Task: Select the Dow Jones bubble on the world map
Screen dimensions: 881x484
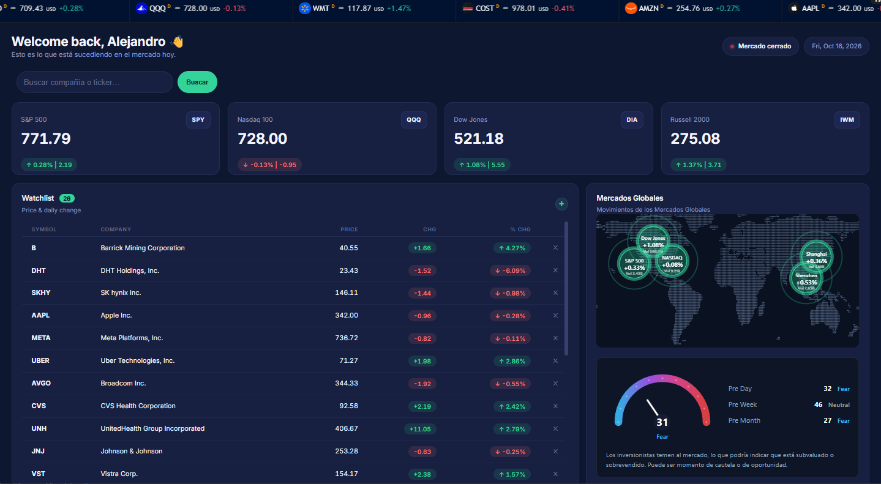Action: [x=653, y=242]
